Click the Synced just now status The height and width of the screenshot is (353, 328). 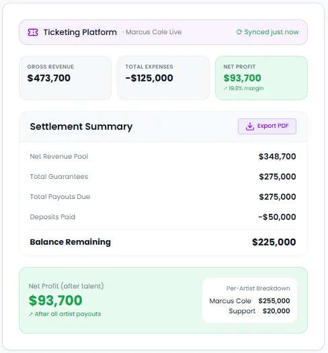click(x=268, y=32)
